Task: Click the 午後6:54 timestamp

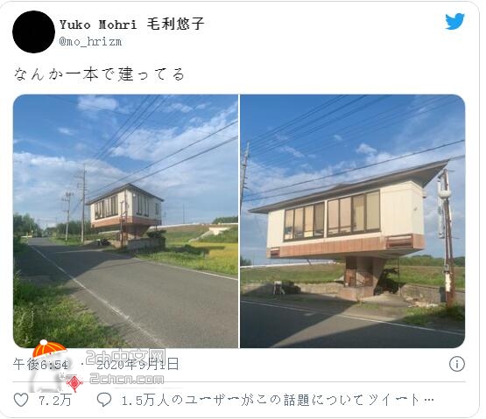Action: point(41,364)
